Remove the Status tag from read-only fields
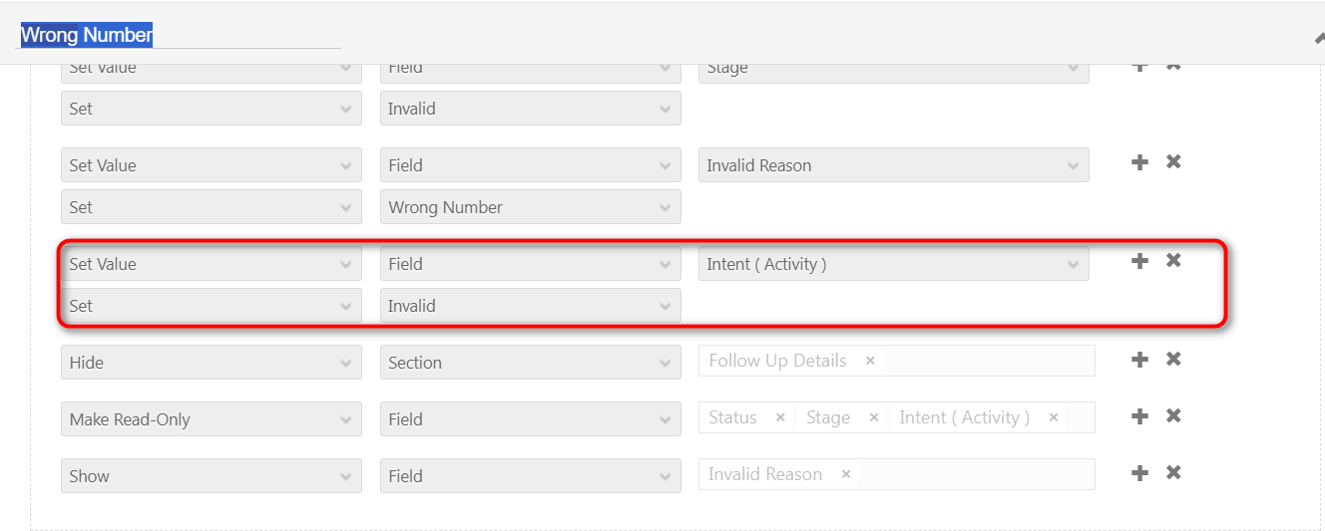The height and width of the screenshot is (531, 1325). pyautogui.click(x=780, y=417)
